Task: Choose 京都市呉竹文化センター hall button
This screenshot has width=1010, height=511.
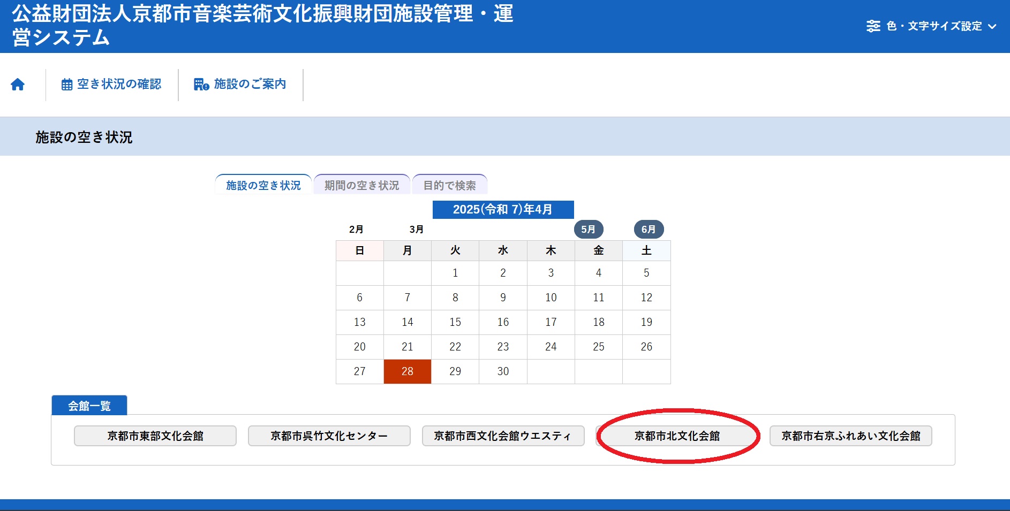Action: tap(329, 436)
